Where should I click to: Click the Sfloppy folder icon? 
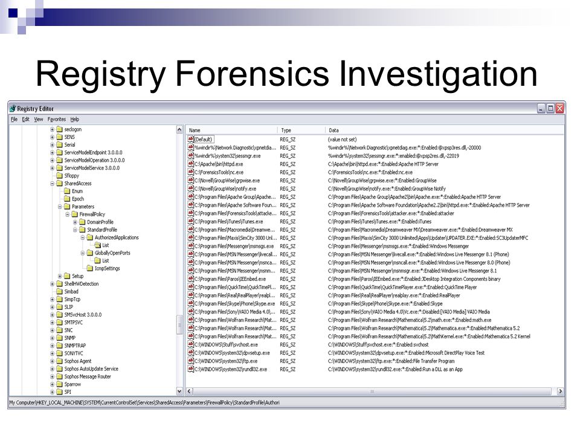[x=59, y=176]
